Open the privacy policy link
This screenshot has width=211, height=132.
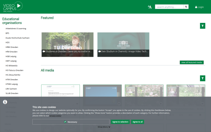[56, 116]
